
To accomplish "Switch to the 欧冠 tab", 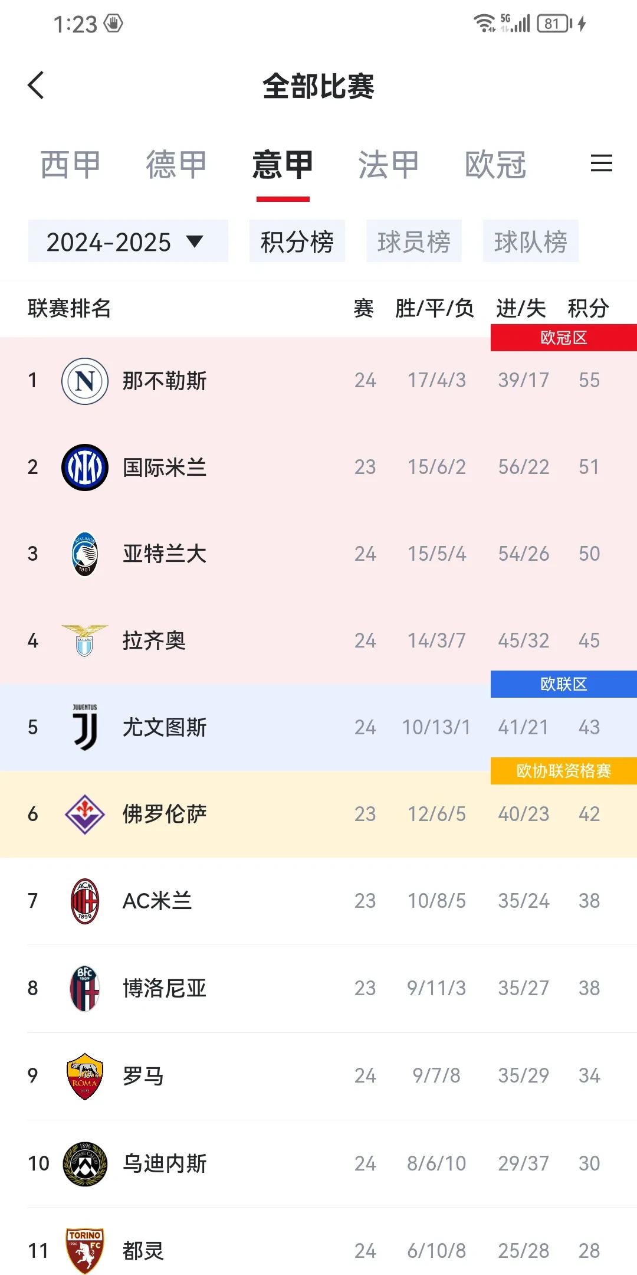I will [494, 165].
